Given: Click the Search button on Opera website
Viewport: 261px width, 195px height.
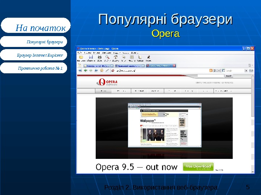Looking at the screenshot, I should click(x=229, y=76).
